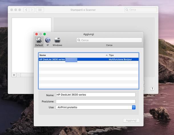Sort list by Nome column header
The height and width of the screenshot is (135, 174).
[x=73, y=55]
